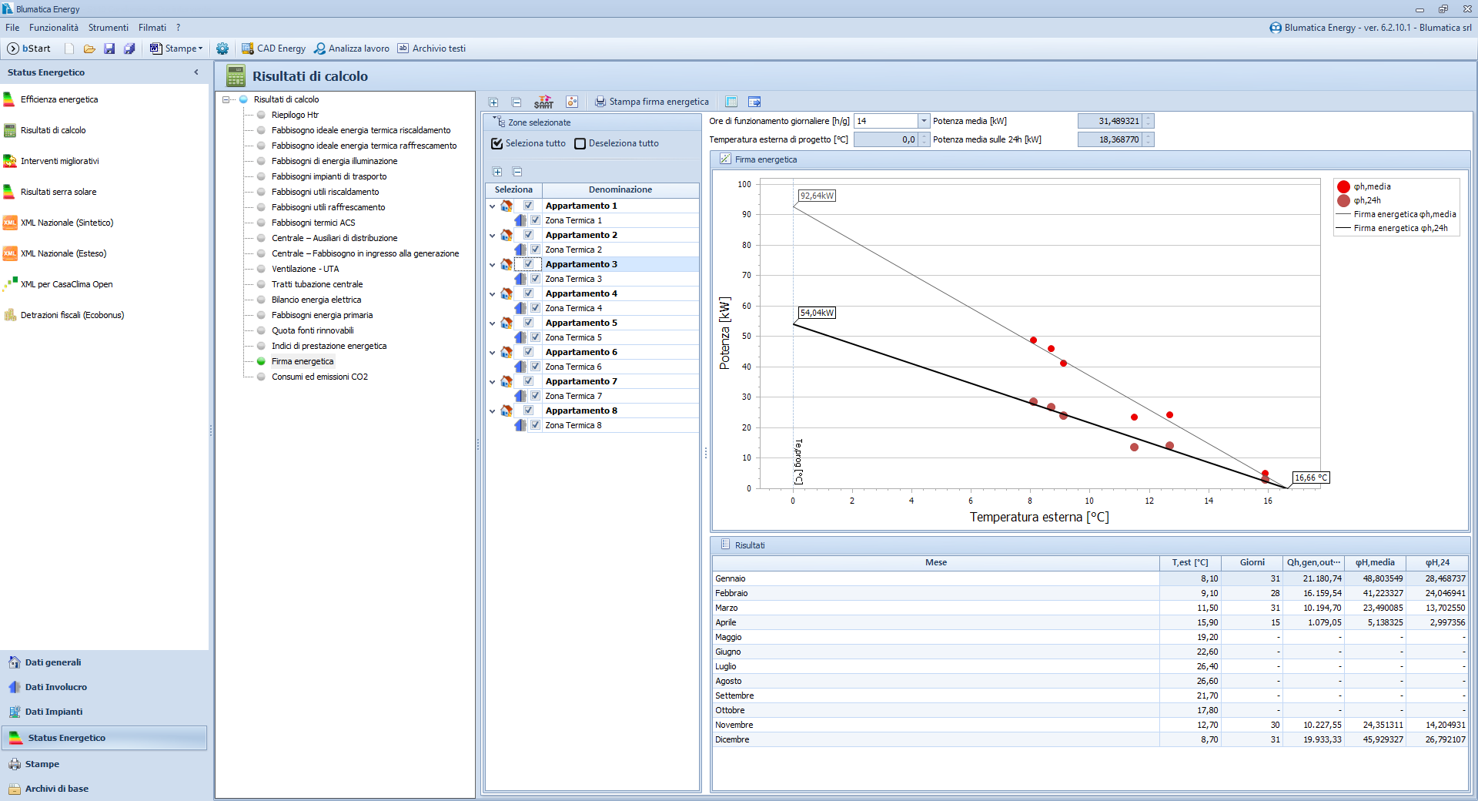The width and height of the screenshot is (1478, 801).
Task: Click the collapse minus icon above the Seleziona column
Action: click(517, 172)
